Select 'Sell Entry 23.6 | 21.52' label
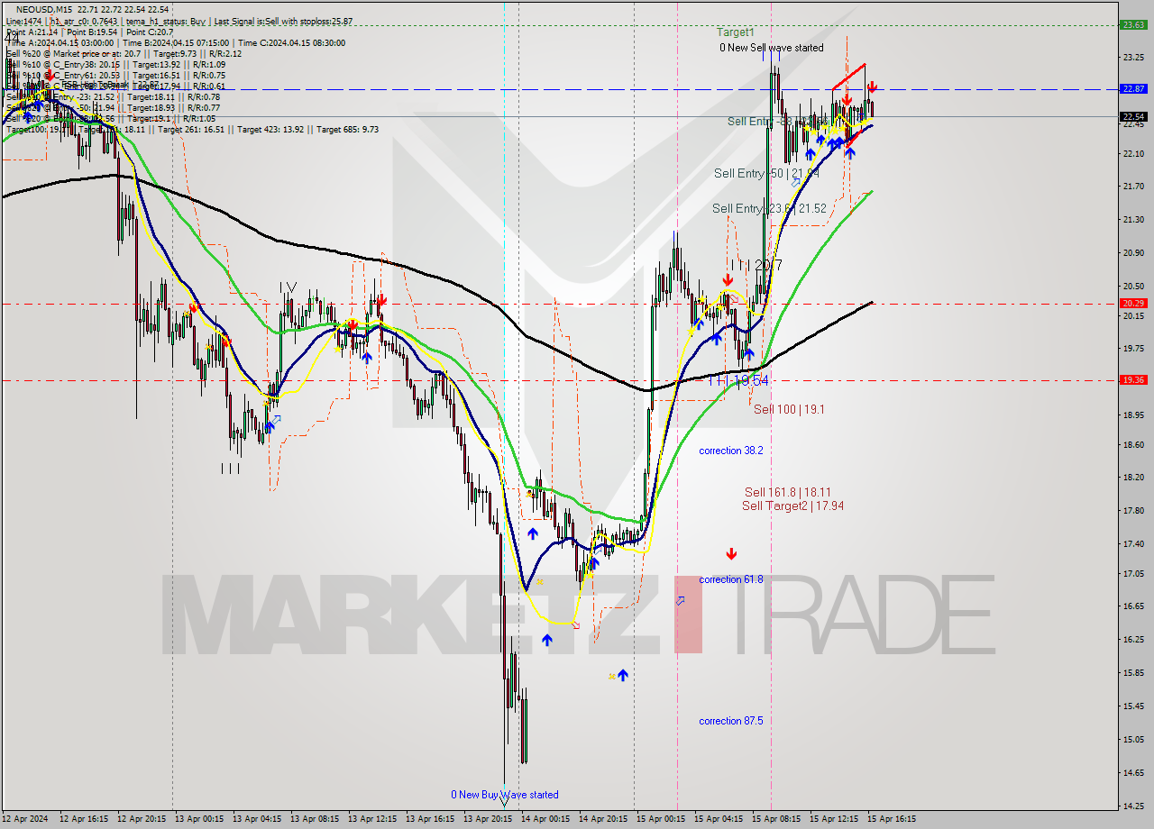The height and width of the screenshot is (829, 1154). [x=769, y=208]
